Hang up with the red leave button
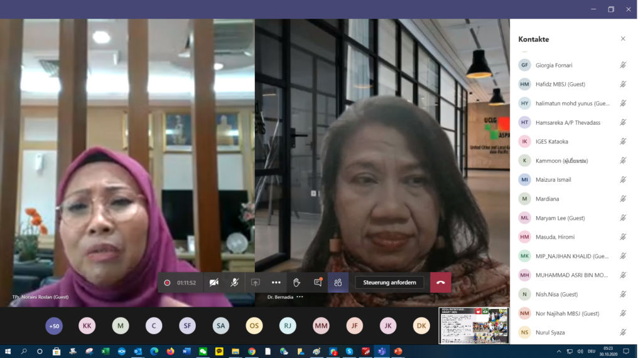The height and width of the screenshot is (358, 643). click(x=440, y=282)
